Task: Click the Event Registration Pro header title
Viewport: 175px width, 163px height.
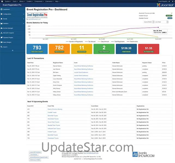Action: click(12, 5)
